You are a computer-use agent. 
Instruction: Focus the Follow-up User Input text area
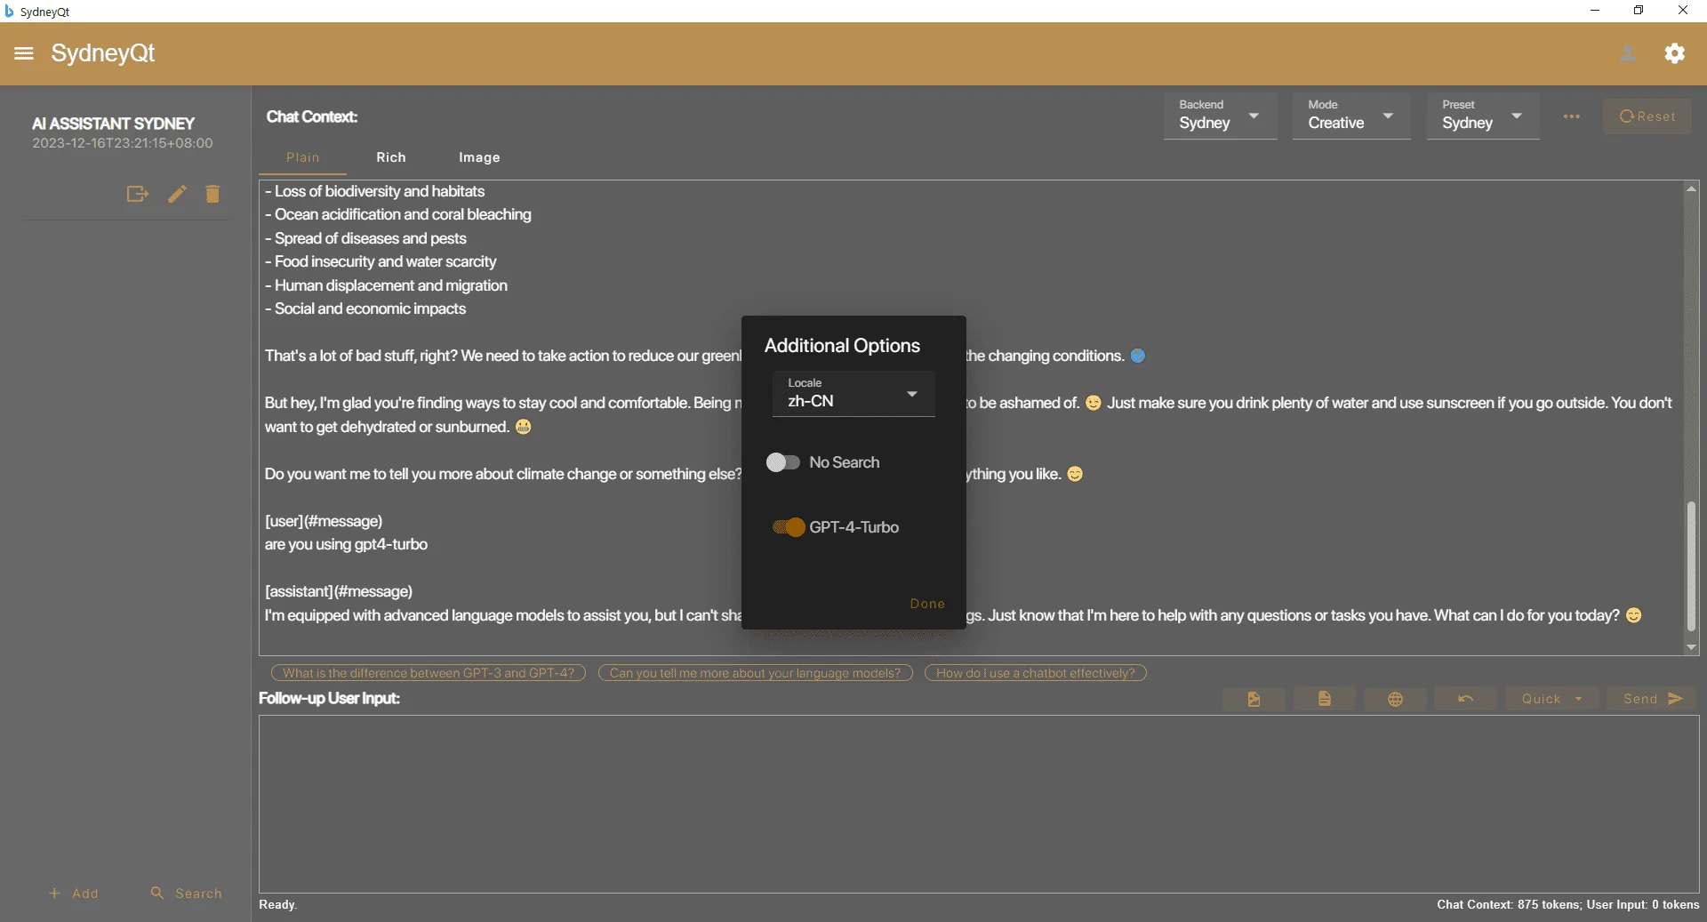(x=979, y=804)
